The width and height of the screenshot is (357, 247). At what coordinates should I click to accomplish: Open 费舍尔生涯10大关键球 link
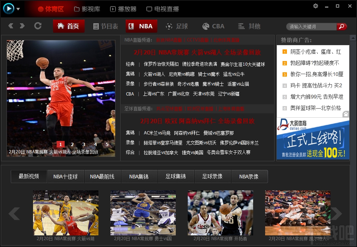pyautogui.click(x=243, y=64)
